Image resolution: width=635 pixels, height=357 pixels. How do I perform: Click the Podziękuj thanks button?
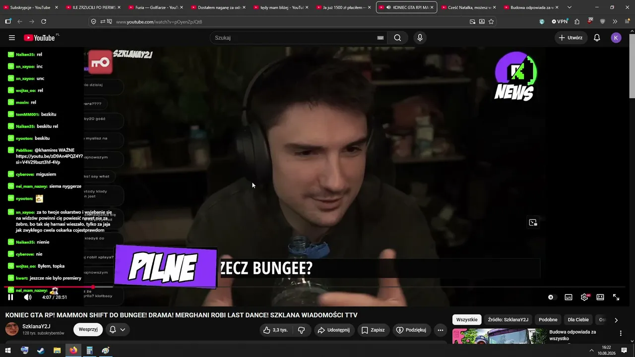(x=412, y=330)
